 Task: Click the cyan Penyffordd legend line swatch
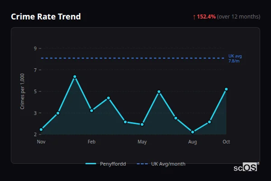(x=91, y=164)
